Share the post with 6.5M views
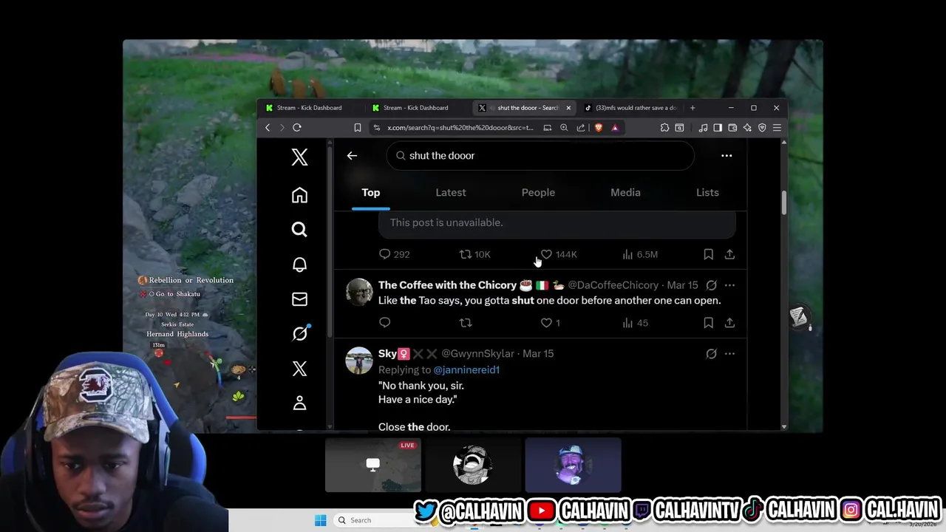 click(x=729, y=254)
